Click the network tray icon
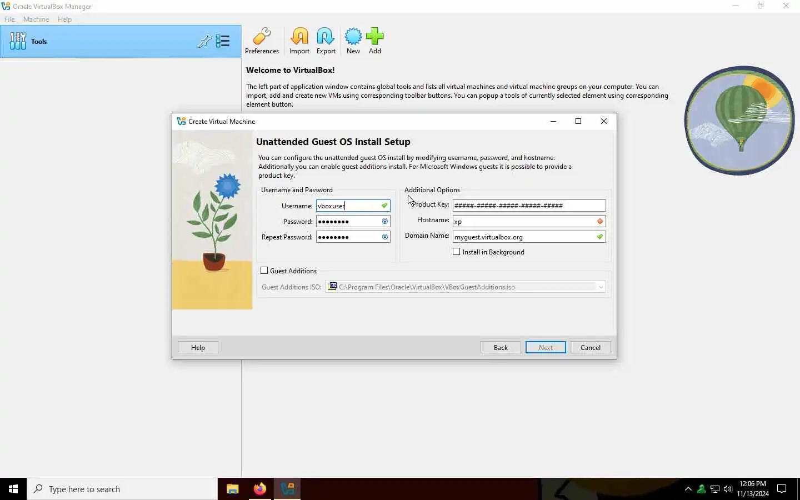800x500 pixels. click(714, 489)
